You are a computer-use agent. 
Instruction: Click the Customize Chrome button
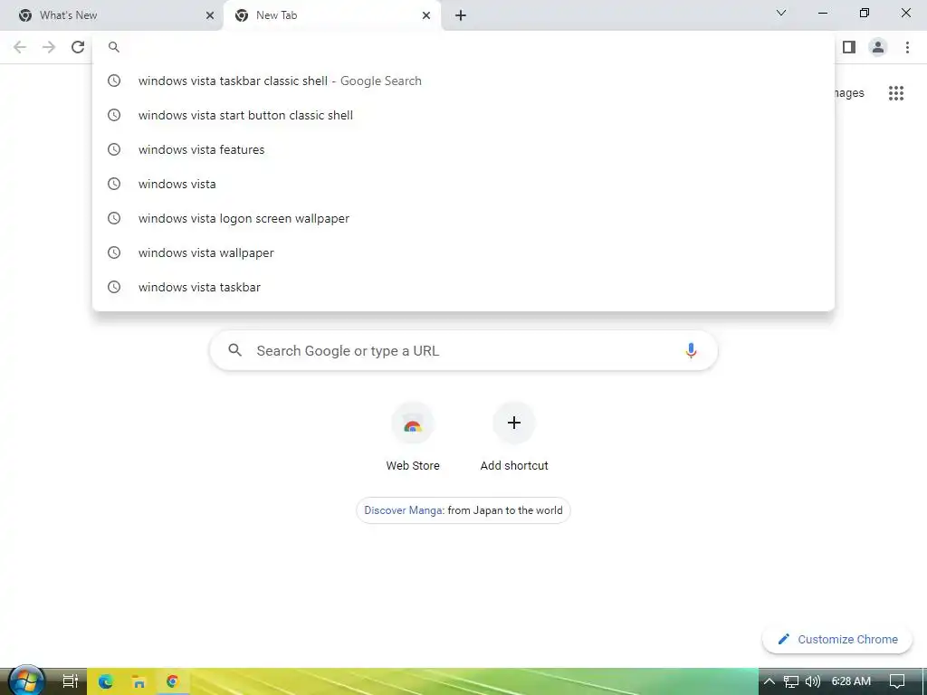click(837, 640)
